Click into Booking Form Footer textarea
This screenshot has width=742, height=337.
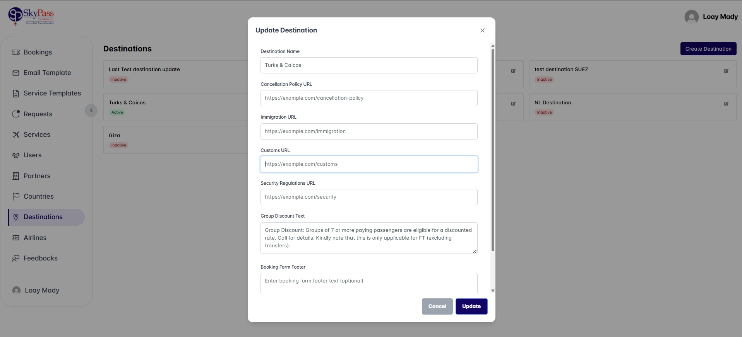pos(369,283)
